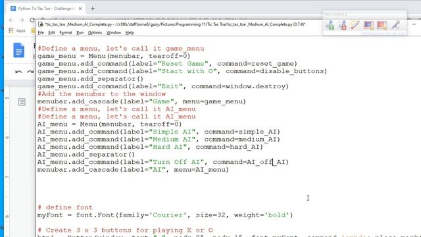The image size is (421, 237).
Task: Show the Google Docs document outline
Action: coord(22,102)
